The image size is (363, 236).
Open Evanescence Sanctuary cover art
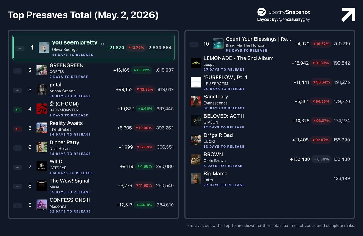pos(196,101)
